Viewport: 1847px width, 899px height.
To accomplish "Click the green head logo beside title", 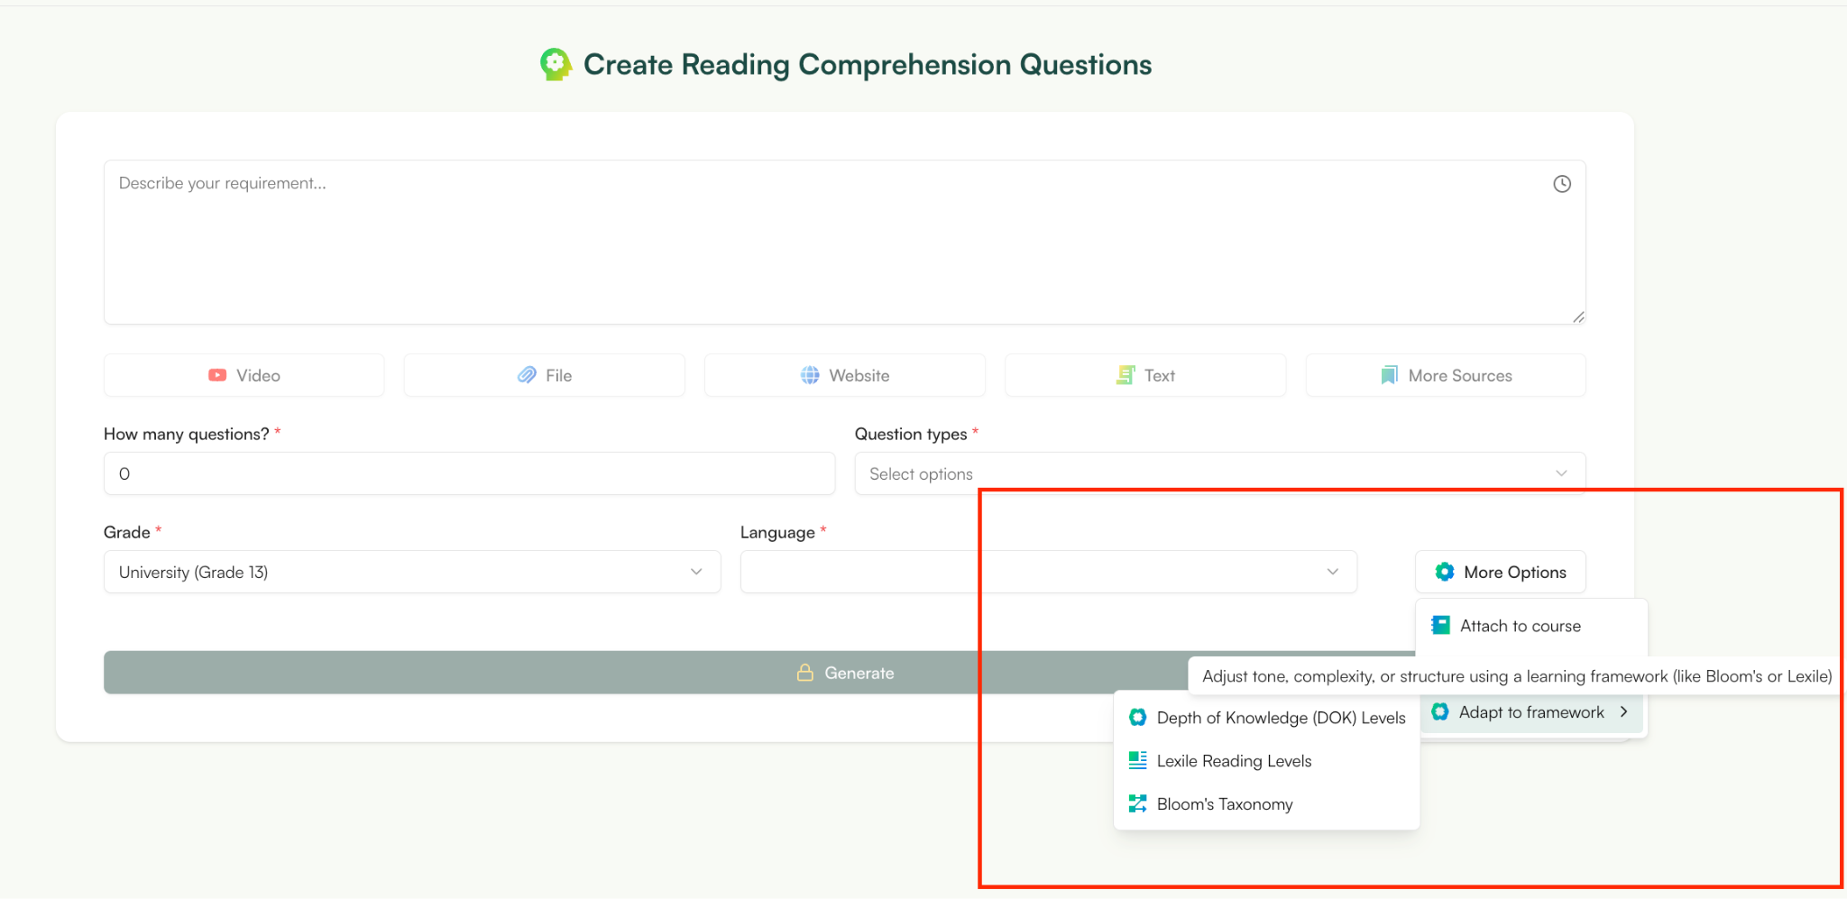I will point(556,65).
